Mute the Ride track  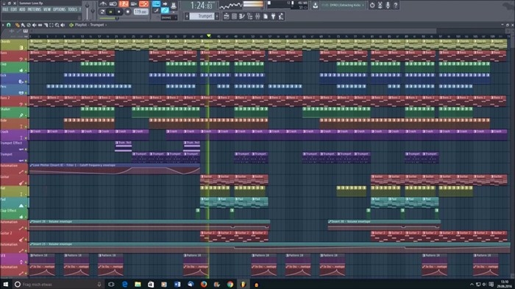pyautogui.click(x=26, y=126)
